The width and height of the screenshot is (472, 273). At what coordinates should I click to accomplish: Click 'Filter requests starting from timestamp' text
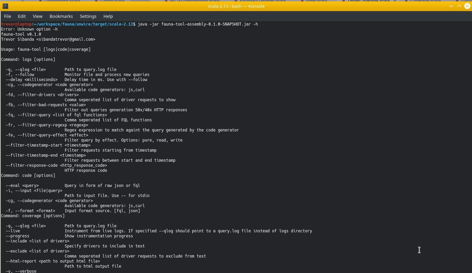tap(111, 150)
